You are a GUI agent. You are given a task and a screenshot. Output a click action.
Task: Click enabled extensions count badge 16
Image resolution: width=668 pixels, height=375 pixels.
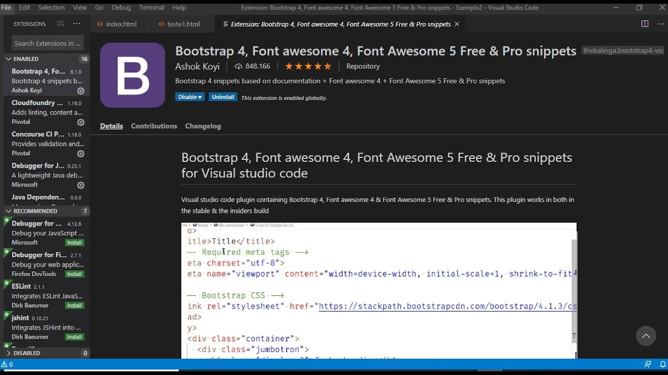point(84,59)
